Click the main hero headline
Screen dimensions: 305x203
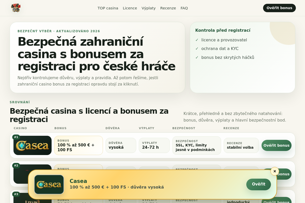[97, 54]
